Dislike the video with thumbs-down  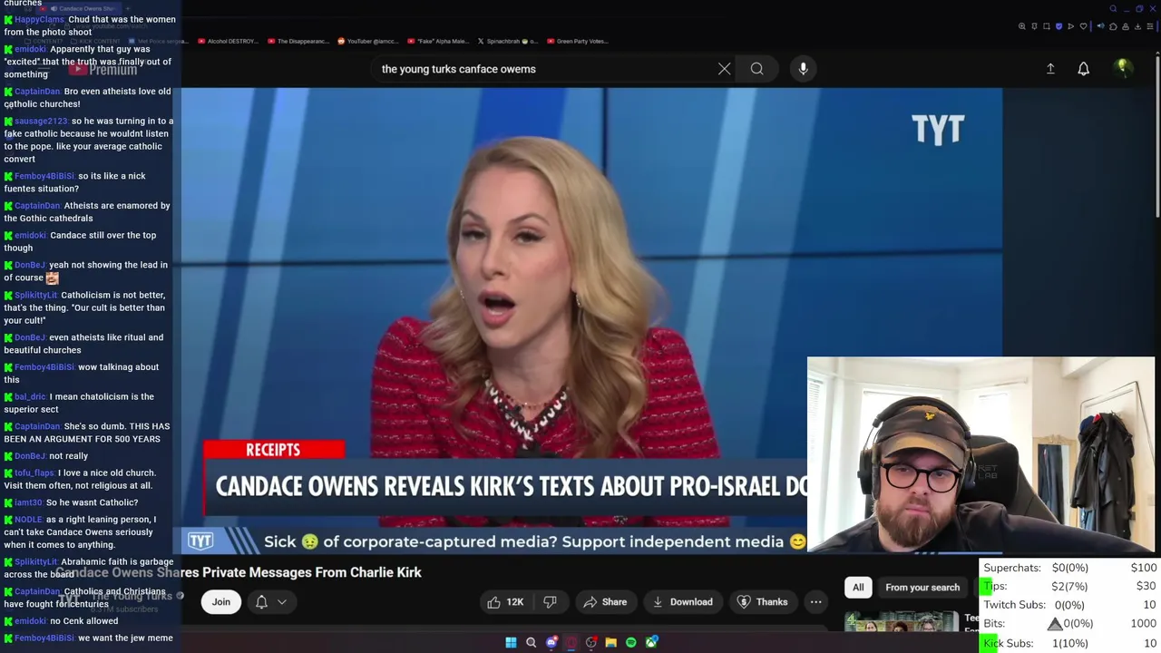pyautogui.click(x=550, y=602)
